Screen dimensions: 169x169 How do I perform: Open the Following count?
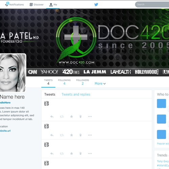click(64, 82)
